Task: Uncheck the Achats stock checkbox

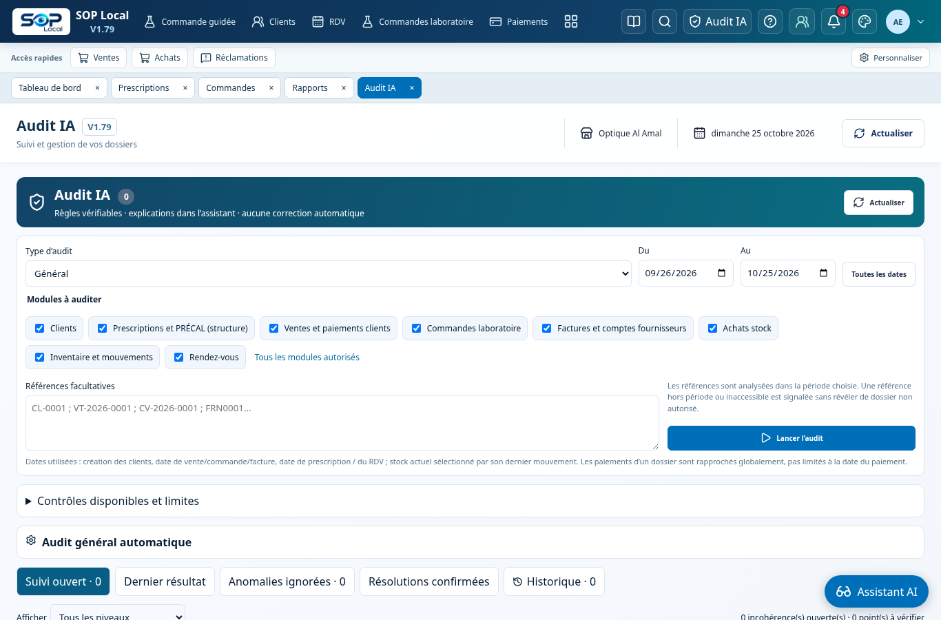Action: click(713, 329)
